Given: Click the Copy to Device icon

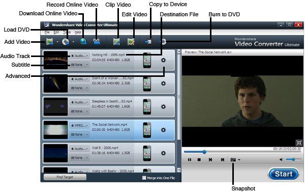Looking at the screenshot, I should click(148, 42).
